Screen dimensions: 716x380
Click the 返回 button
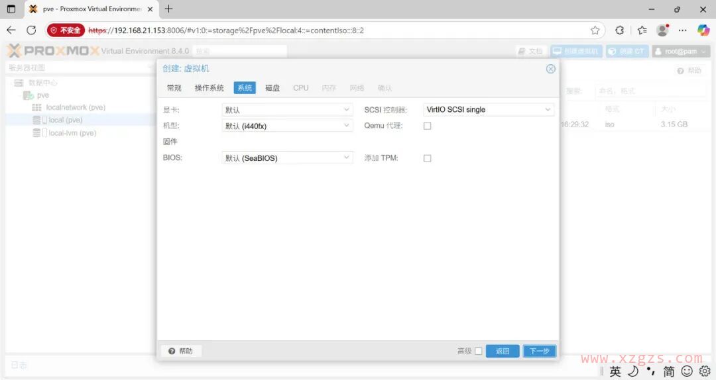pyautogui.click(x=503, y=352)
